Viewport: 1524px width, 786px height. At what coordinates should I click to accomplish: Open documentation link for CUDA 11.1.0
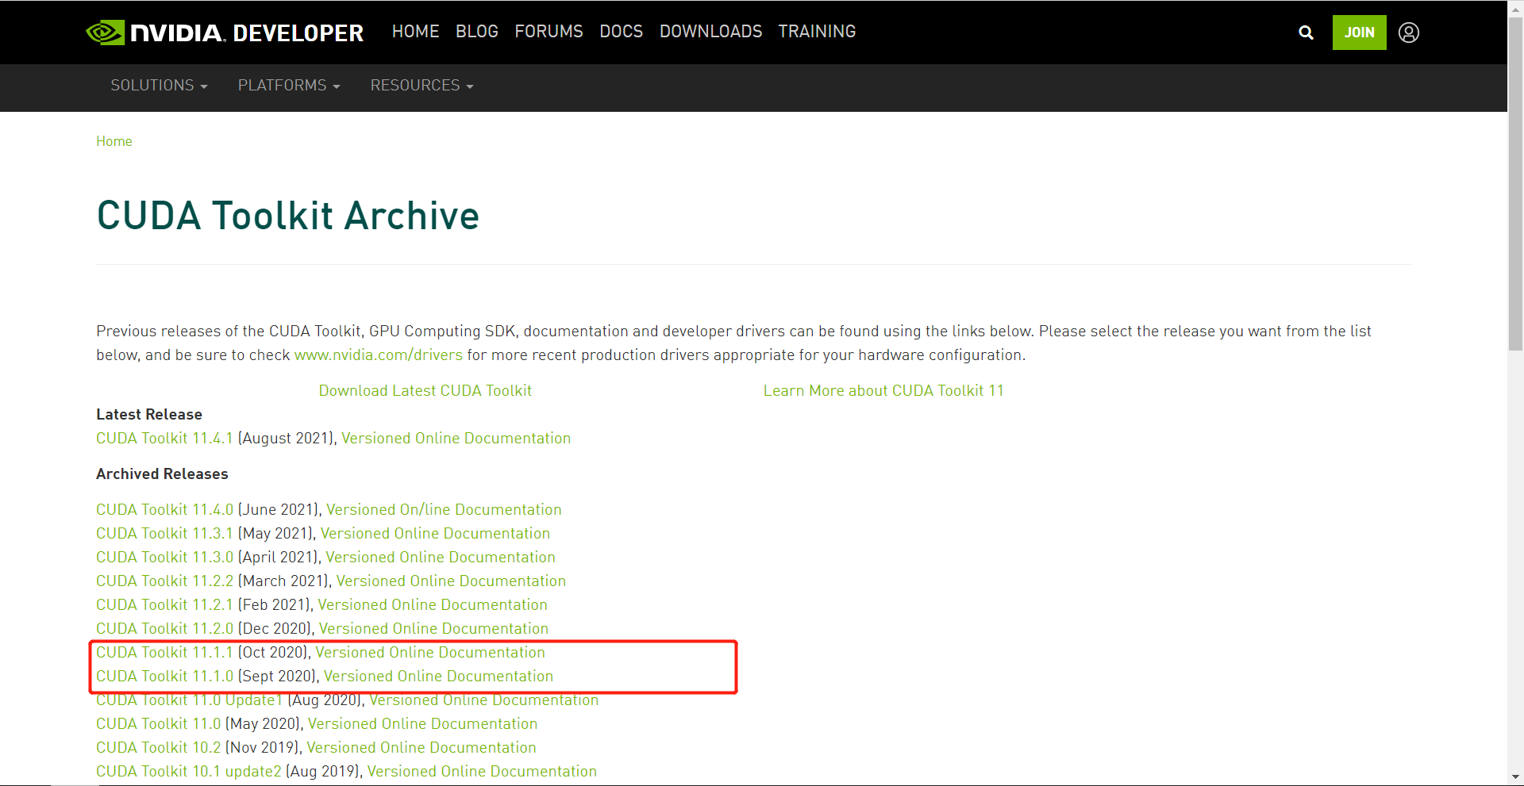(438, 677)
